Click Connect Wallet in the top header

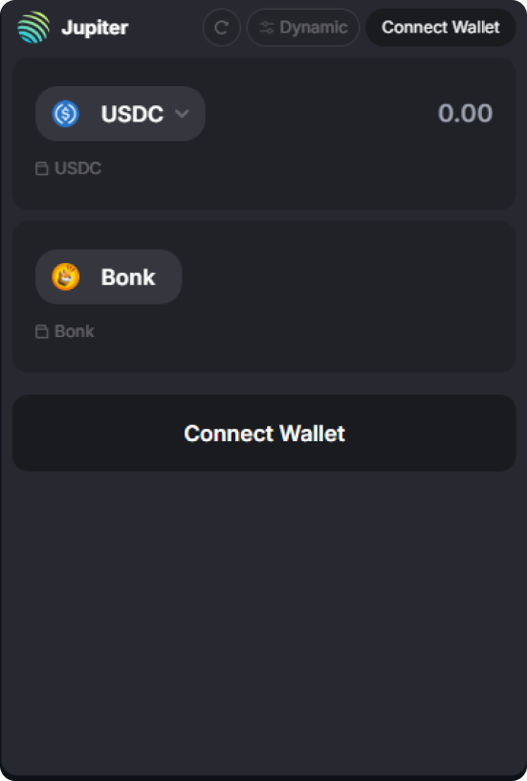440,28
